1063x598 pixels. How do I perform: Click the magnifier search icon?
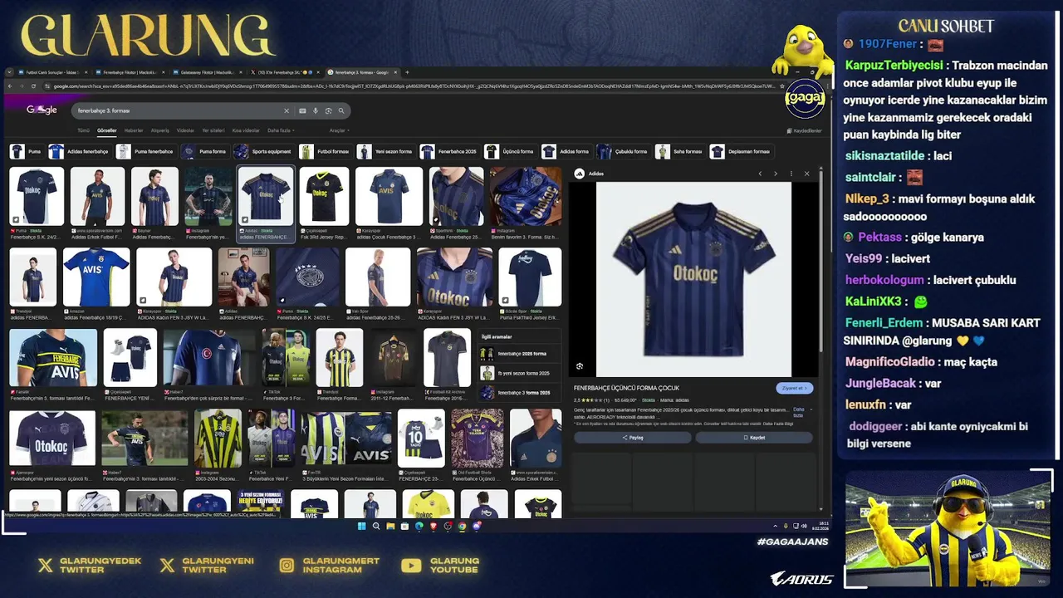click(341, 110)
